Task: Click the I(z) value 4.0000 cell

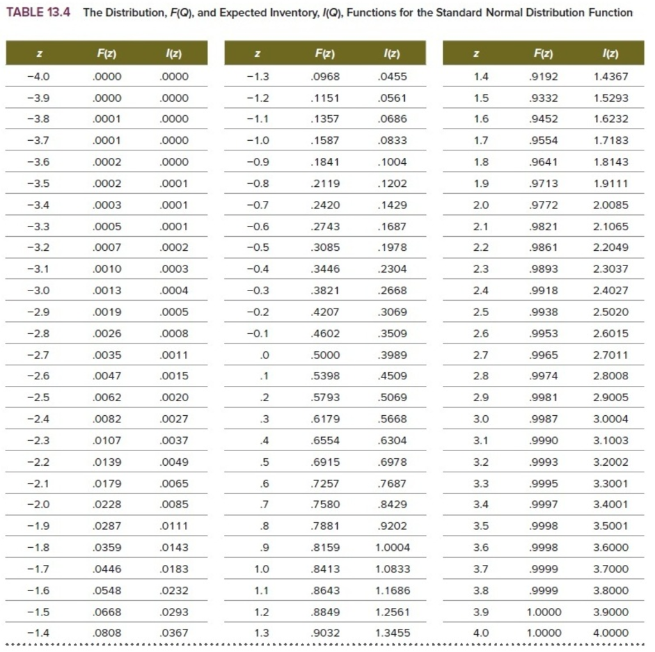Action: [x=611, y=633]
